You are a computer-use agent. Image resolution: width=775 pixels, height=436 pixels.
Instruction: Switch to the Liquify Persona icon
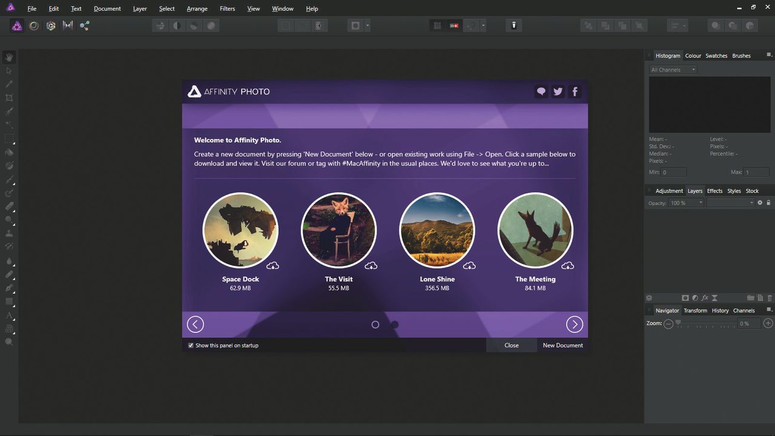[34, 26]
